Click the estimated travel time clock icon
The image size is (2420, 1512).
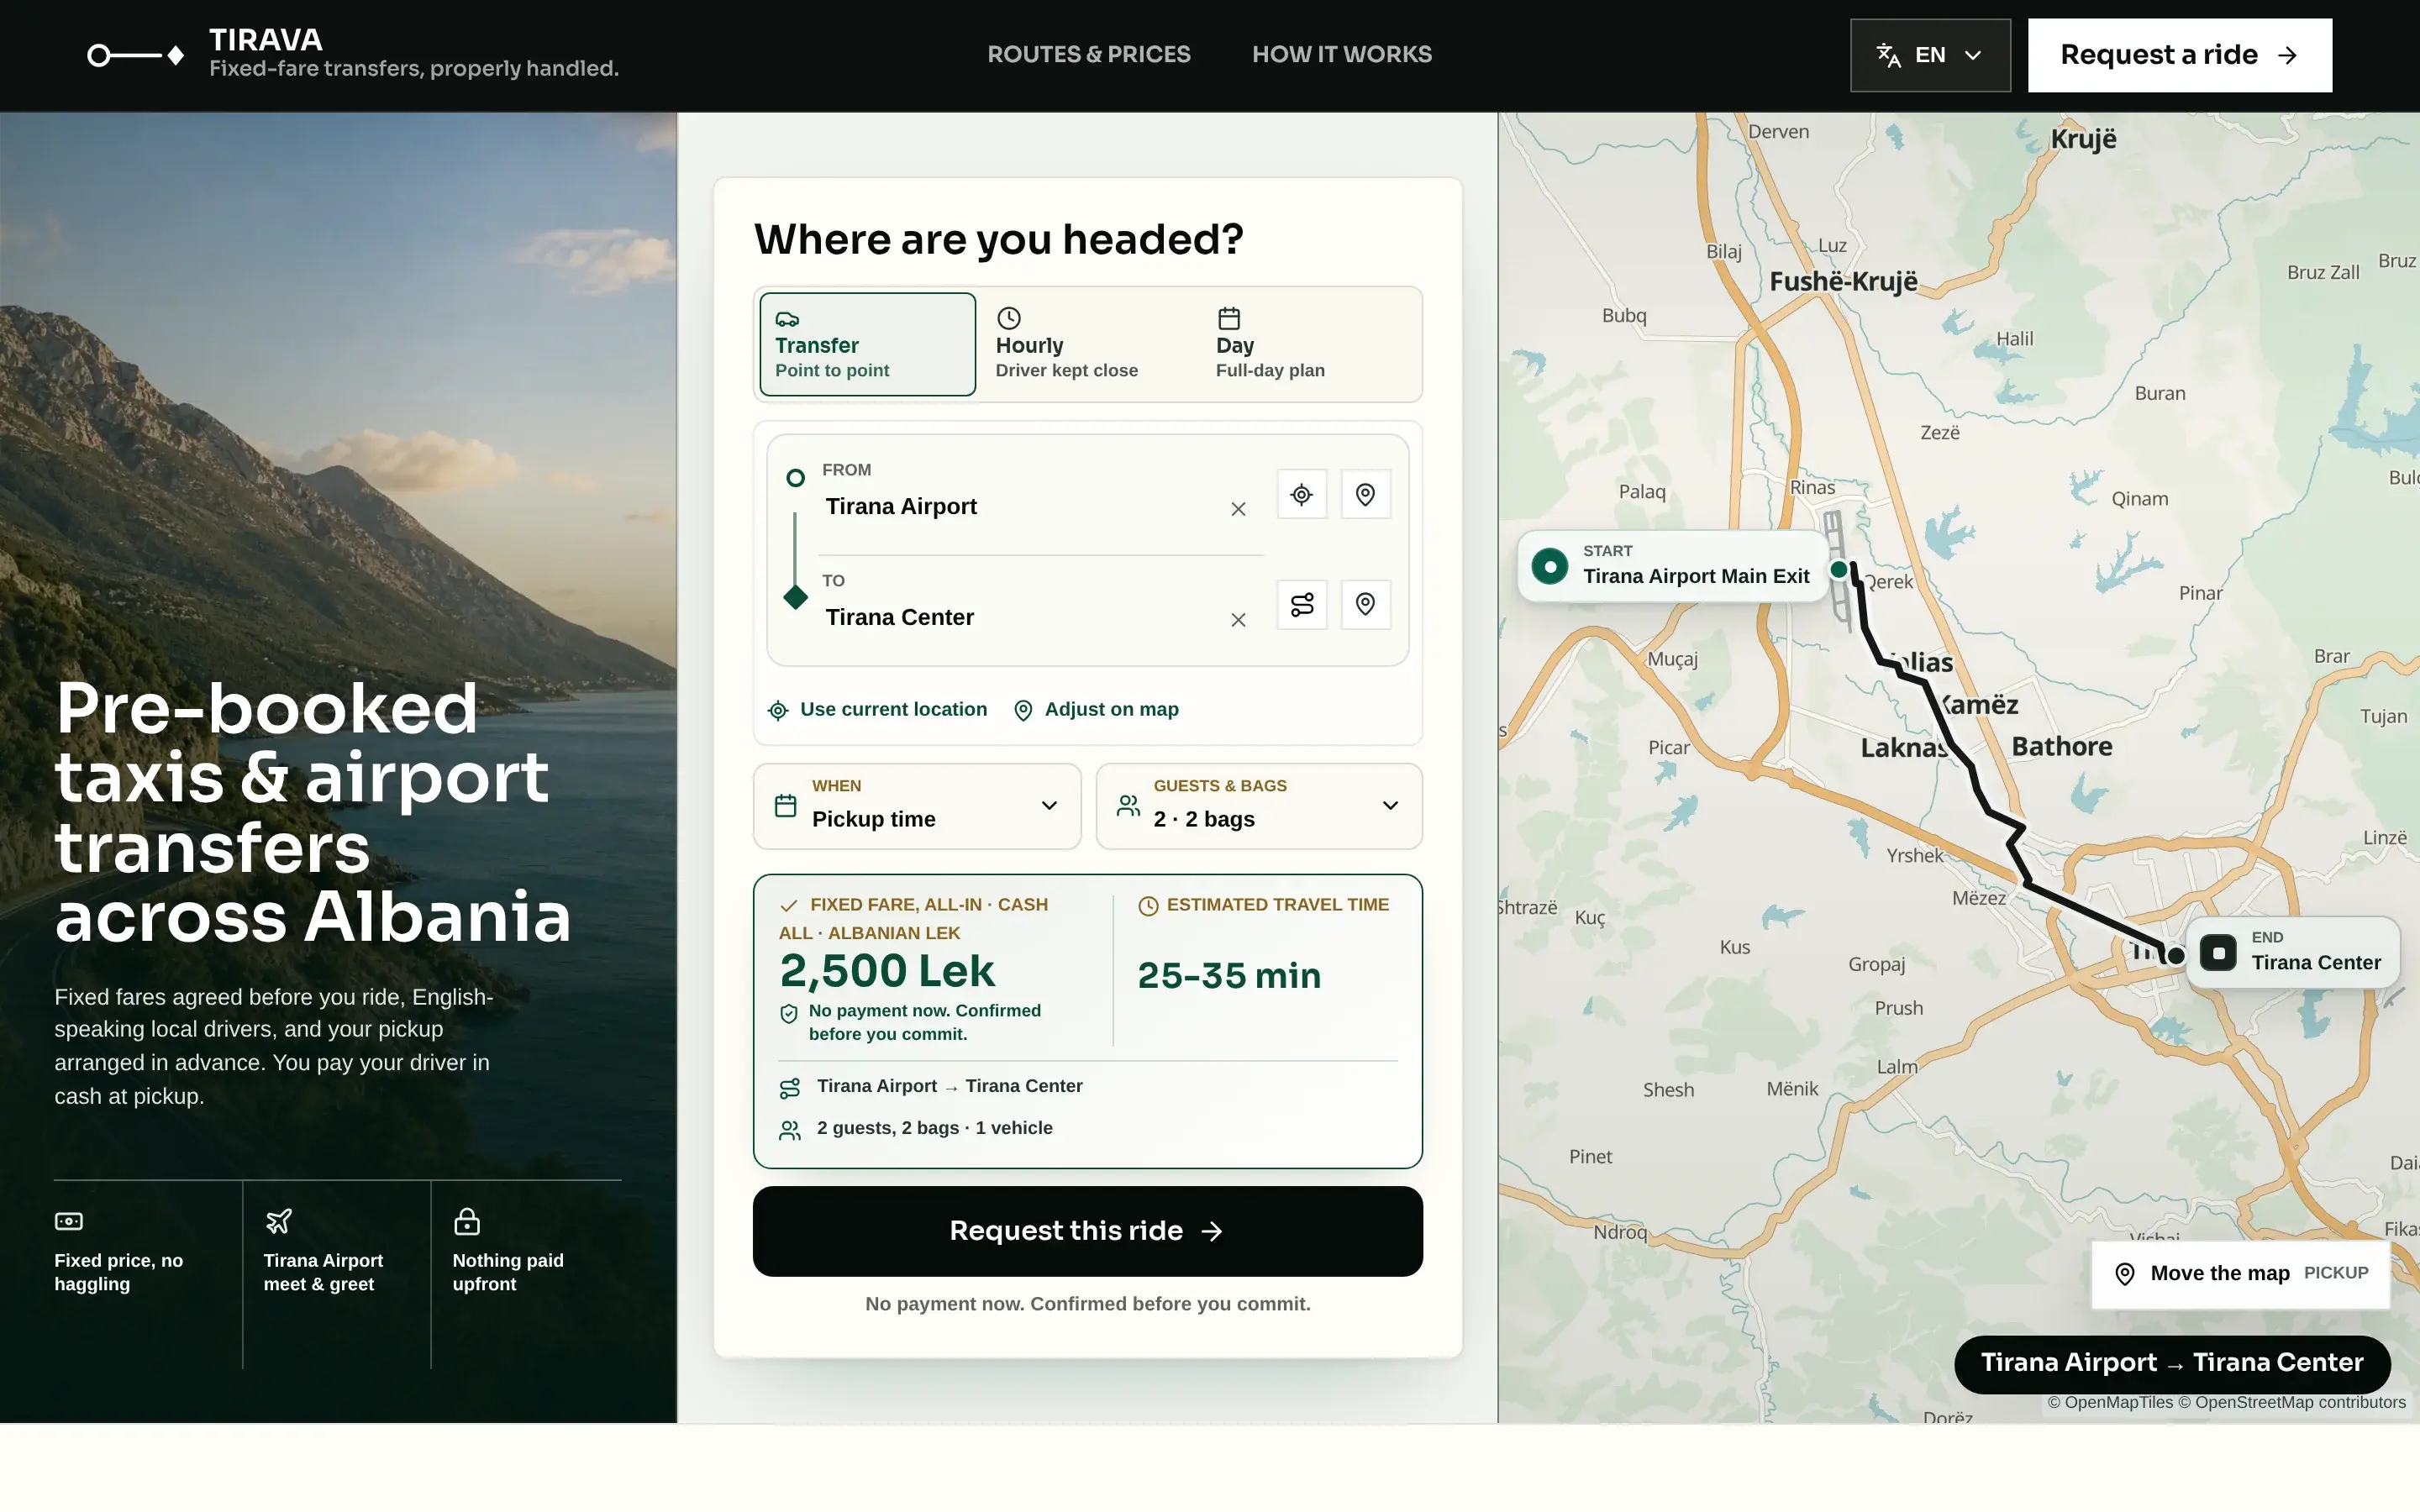[x=1148, y=905]
